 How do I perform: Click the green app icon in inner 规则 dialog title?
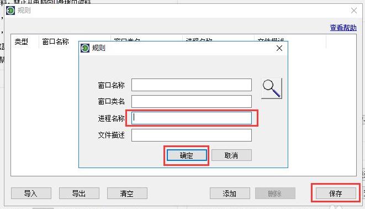coord(85,48)
